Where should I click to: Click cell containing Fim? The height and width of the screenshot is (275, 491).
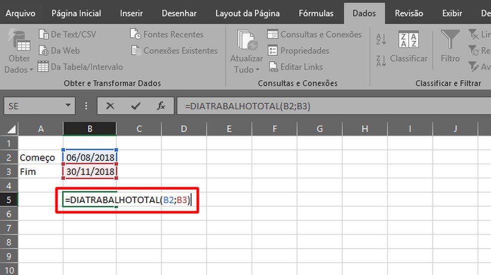coord(41,171)
